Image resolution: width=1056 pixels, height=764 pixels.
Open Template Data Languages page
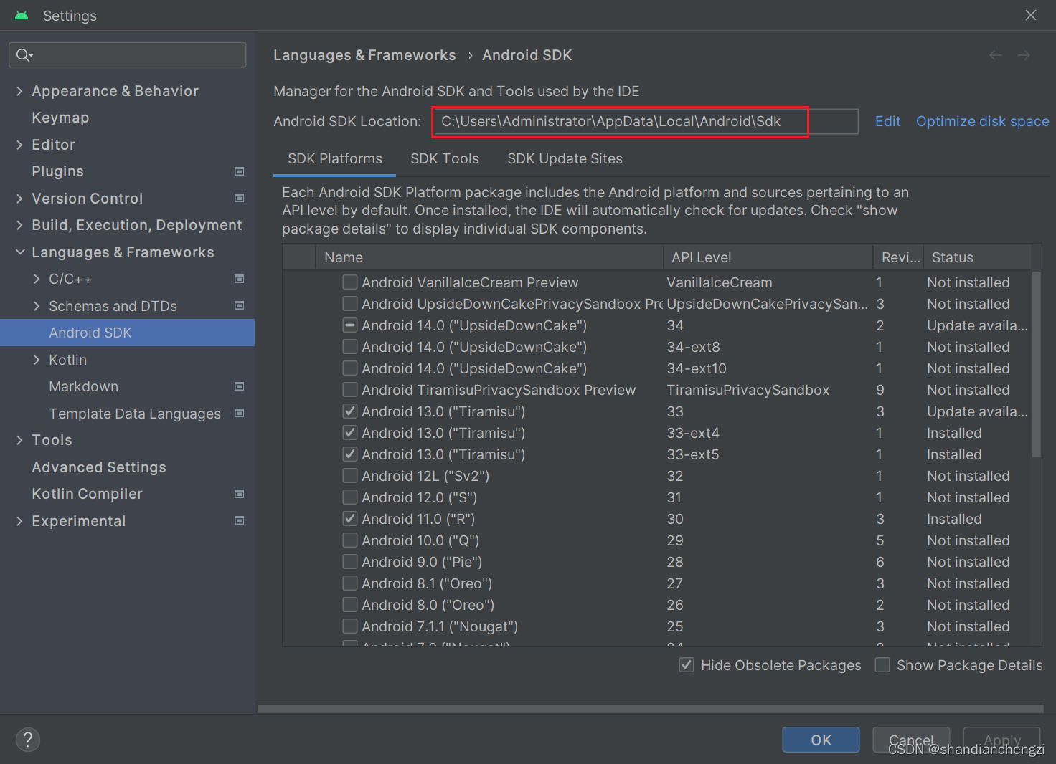(x=135, y=414)
